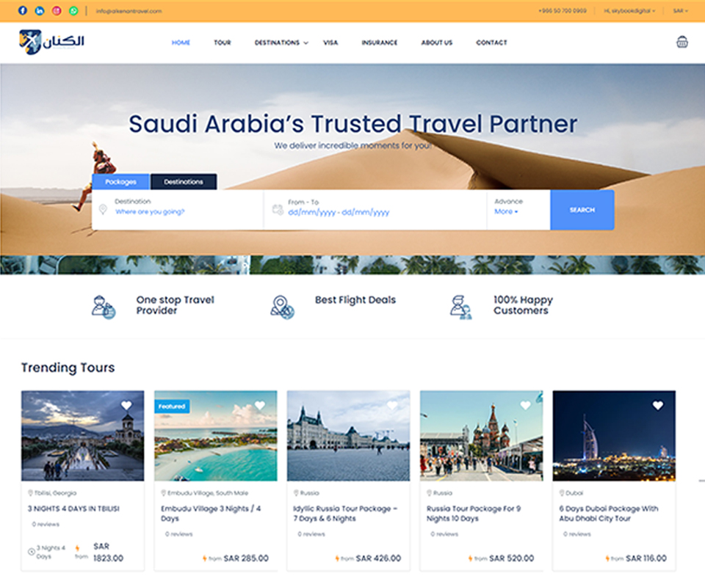Screen dimensions: 705x587
Task: Click the Where are you going field
Action: click(150, 211)
